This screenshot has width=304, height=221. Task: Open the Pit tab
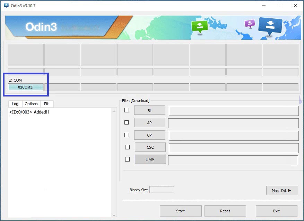[46, 104]
